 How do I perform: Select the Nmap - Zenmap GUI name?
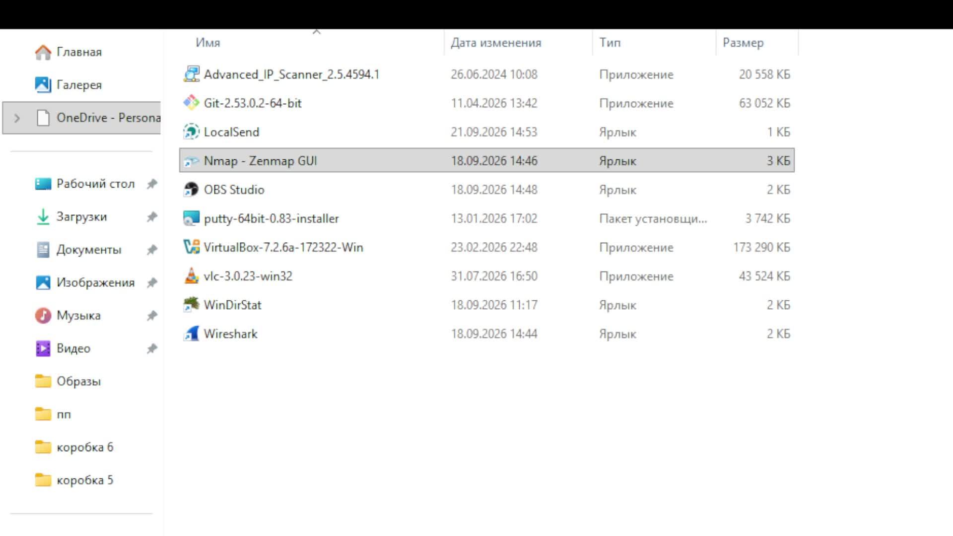coord(260,161)
